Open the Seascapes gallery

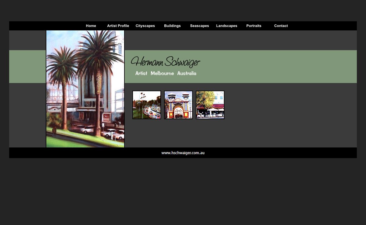199,26
